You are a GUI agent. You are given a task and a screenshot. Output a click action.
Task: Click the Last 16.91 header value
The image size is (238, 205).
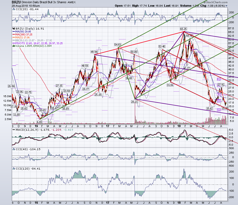[171, 6]
